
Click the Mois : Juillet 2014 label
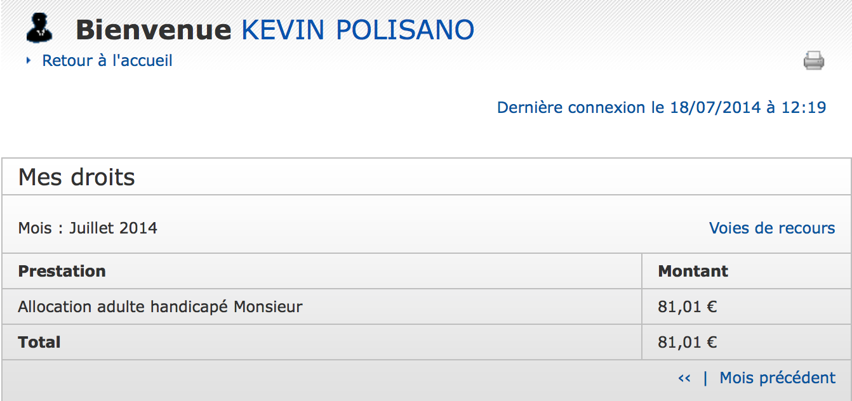[x=88, y=228]
